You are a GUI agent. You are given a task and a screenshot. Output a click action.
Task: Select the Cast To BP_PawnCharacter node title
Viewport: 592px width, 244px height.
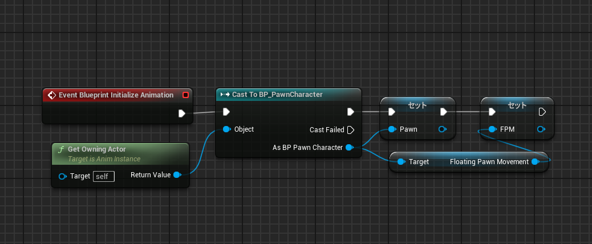(x=277, y=95)
